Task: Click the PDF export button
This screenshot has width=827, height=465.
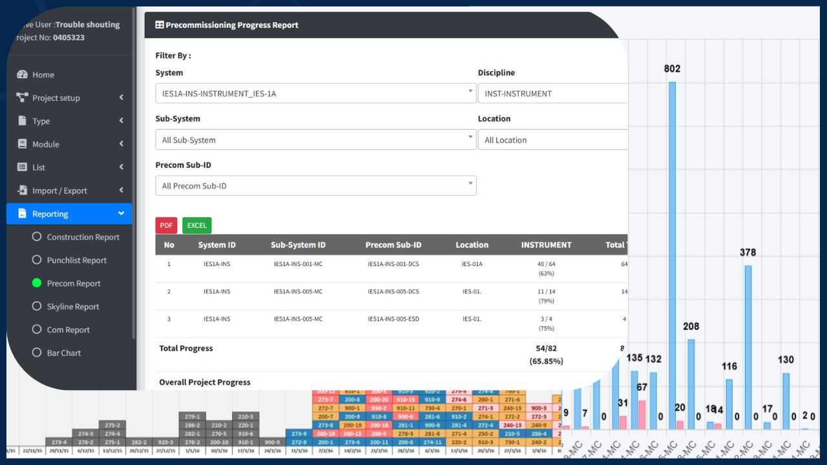Action: [165, 225]
